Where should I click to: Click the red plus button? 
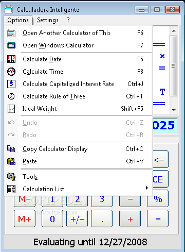(130, 219)
